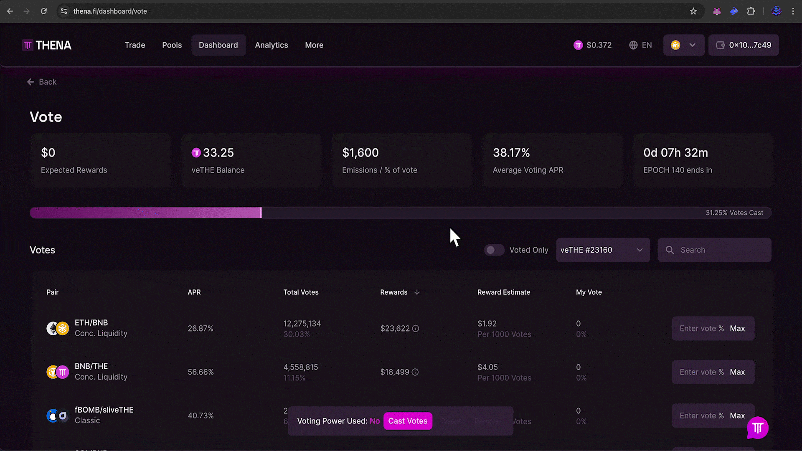Open the browser profile avatar
The width and height of the screenshot is (802, 451).
(776, 11)
